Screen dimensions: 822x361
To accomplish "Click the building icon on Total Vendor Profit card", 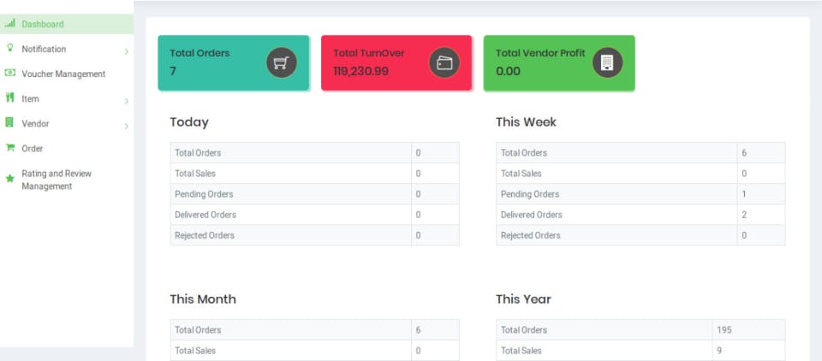I will (x=607, y=62).
